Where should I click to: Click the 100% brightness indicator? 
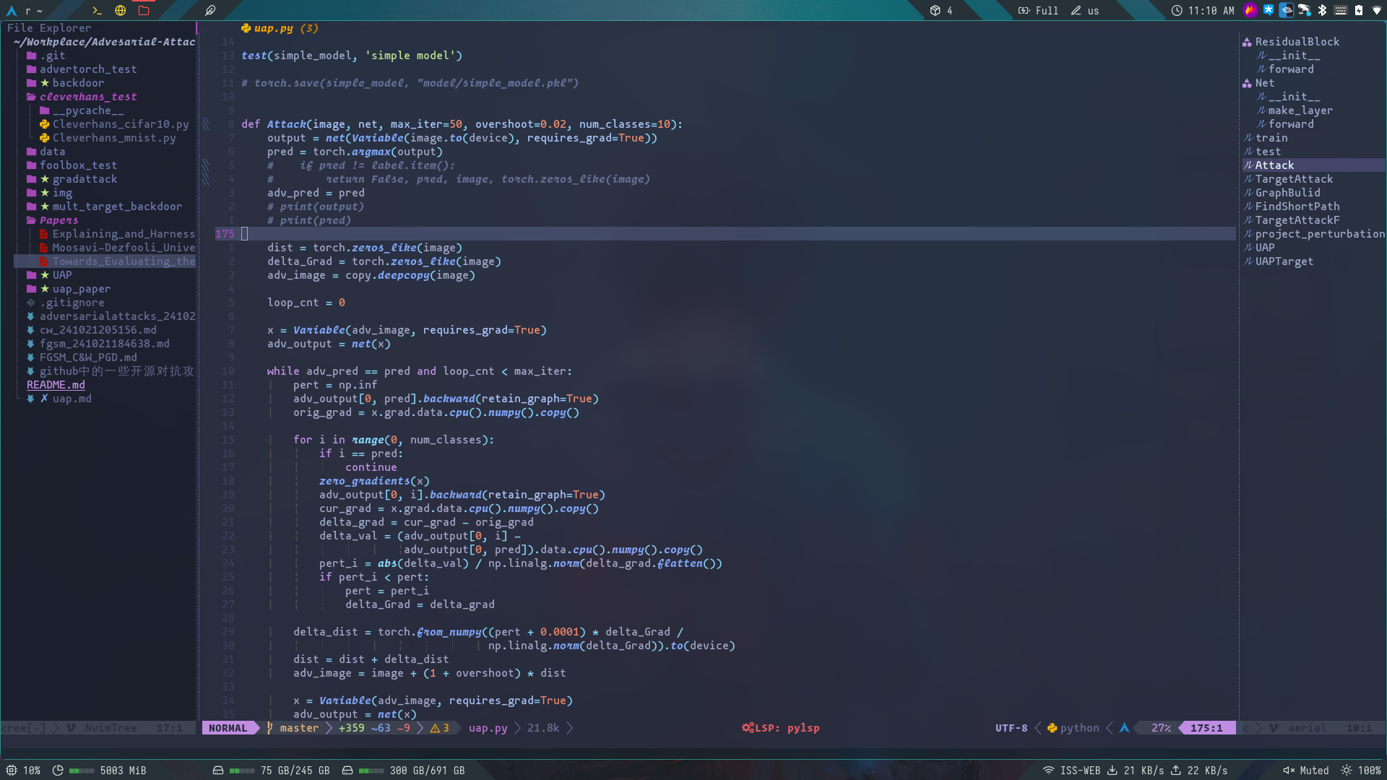(1361, 771)
